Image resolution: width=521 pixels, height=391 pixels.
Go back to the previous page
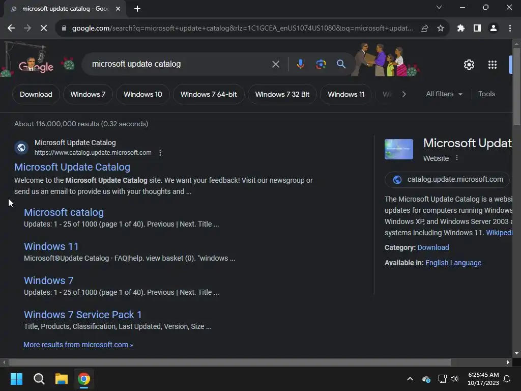click(x=11, y=29)
